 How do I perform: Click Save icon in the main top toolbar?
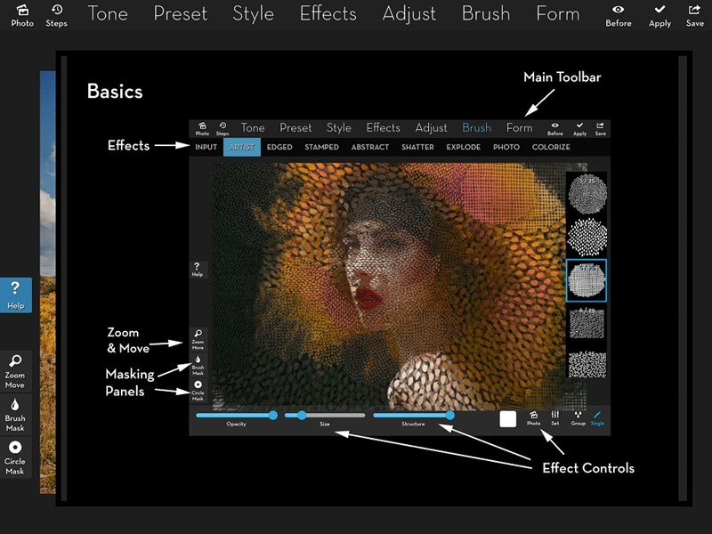(694, 15)
